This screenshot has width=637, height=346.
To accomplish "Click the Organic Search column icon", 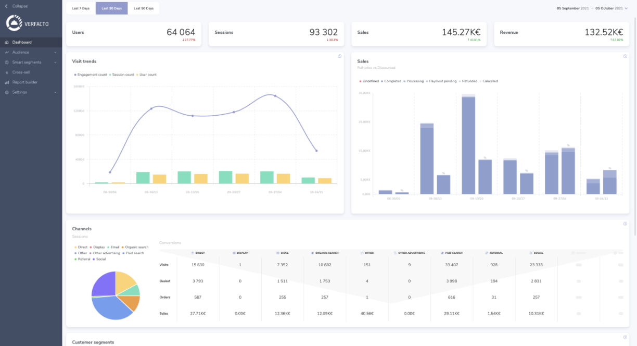I will [x=312, y=253].
